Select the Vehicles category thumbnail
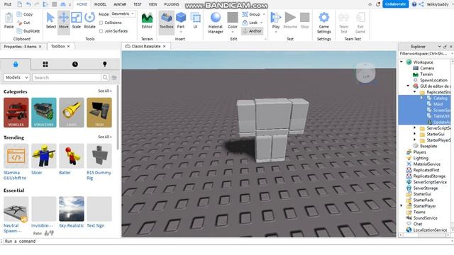454x255 pixels. coord(16,113)
